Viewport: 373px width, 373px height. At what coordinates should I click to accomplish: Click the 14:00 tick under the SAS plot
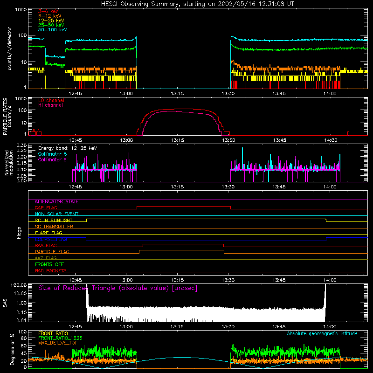point(330,327)
